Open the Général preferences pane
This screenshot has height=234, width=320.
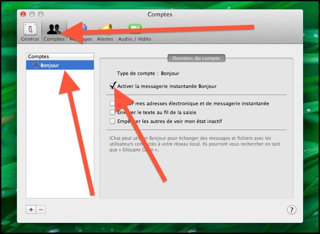30,32
